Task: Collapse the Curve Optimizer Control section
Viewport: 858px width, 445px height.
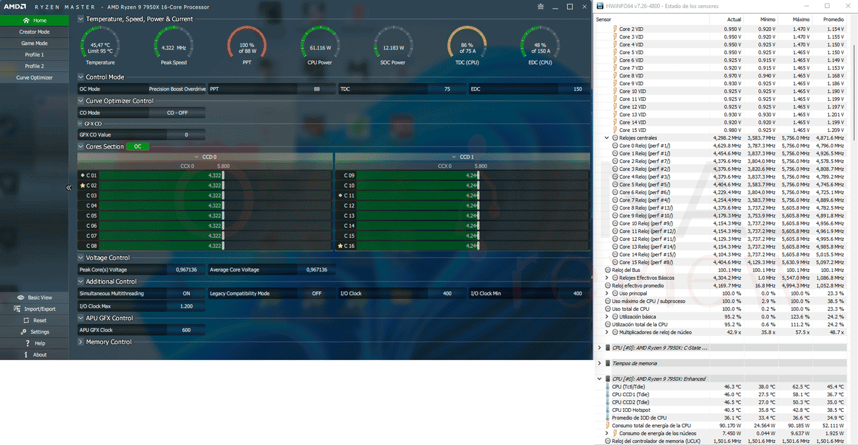Action: coord(81,101)
